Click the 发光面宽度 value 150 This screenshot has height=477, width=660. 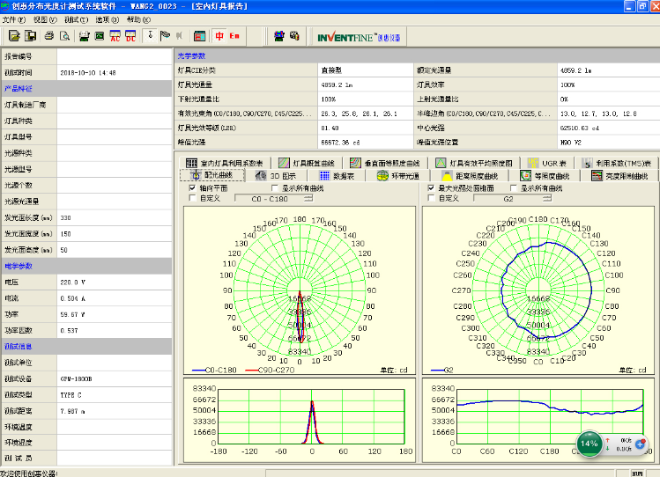[66, 234]
